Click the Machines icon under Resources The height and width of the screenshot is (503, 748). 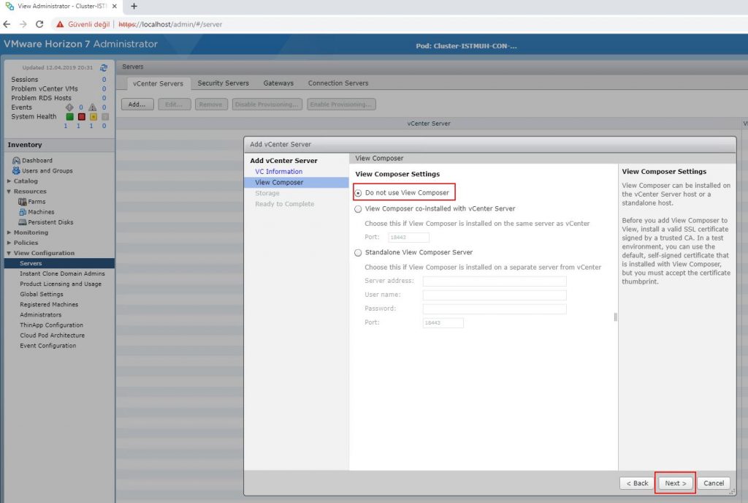point(23,212)
